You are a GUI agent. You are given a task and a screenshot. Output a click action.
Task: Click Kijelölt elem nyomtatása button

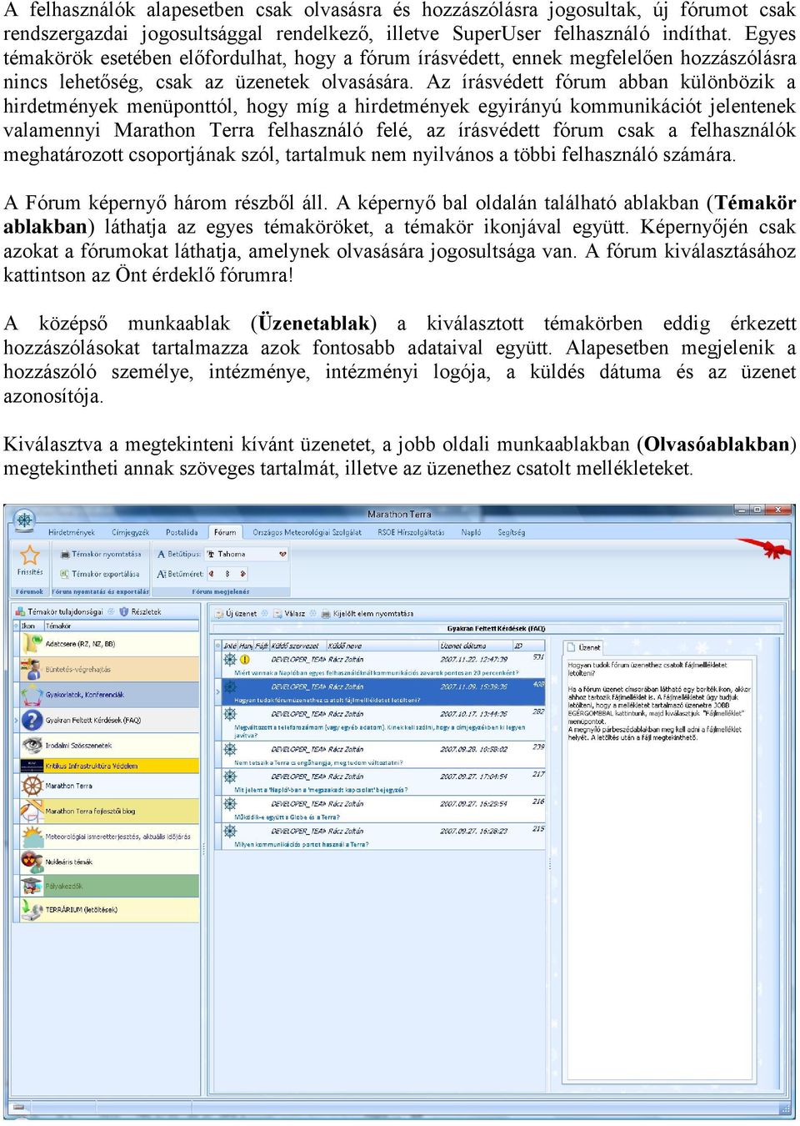367,613
